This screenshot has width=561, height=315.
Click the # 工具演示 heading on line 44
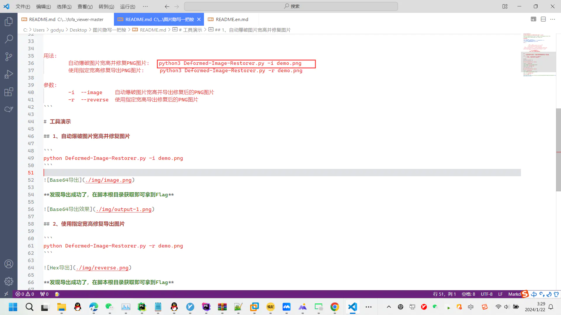pyautogui.click(x=57, y=122)
